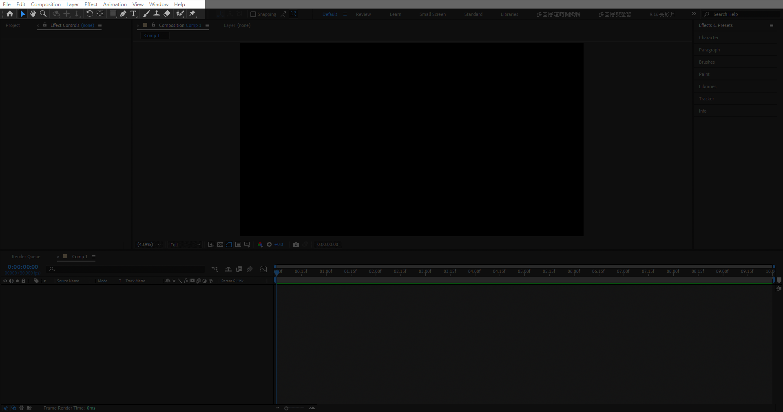The width and height of the screenshot is (783, 412).
Task: Take a snapshot with camera icon
Action: [x=296, y=245]
